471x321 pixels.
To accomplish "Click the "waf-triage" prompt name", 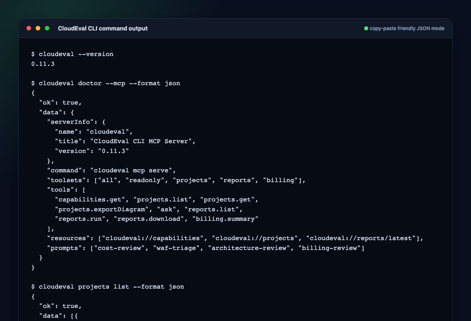I will [x=176, y=248].
